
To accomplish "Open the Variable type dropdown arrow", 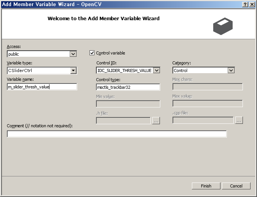I will click(x=73, y=70).
